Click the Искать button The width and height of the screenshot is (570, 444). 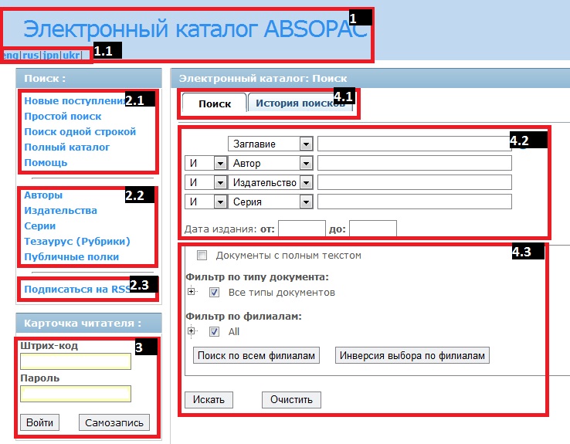(209, 400)
